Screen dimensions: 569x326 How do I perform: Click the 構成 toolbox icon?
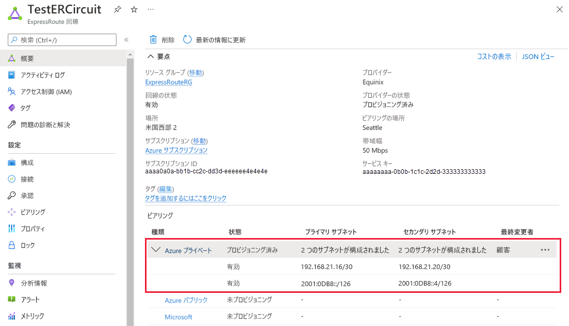[x=11, y=162]
